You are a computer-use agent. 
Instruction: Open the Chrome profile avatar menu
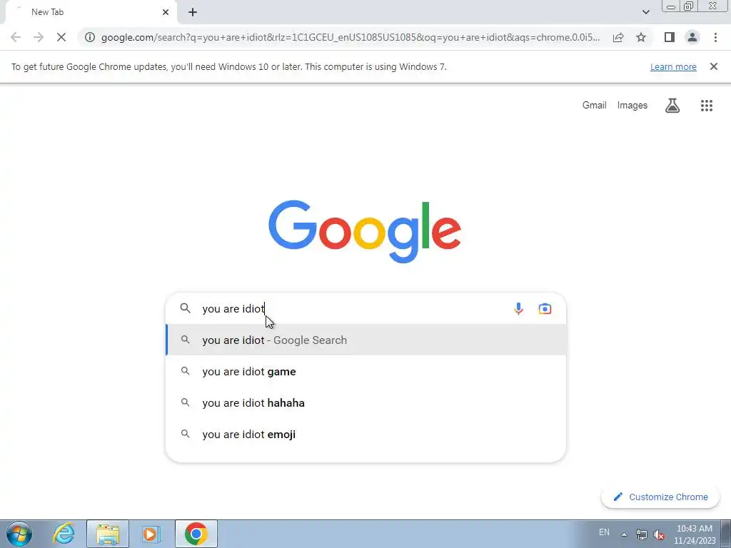coord(692,37)
